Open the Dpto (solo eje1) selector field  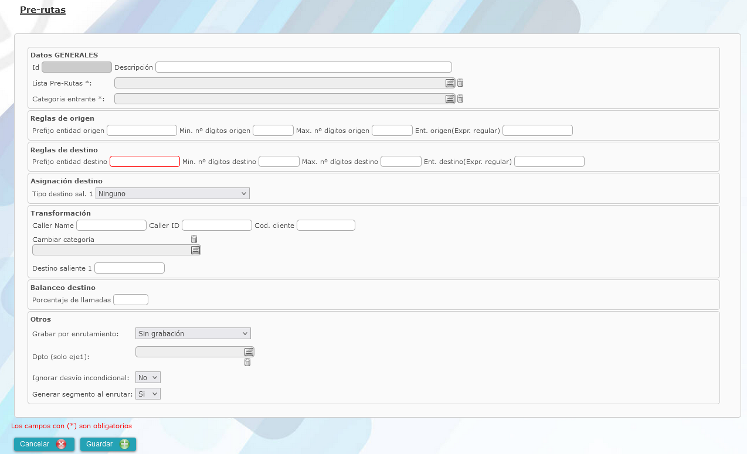195,352
